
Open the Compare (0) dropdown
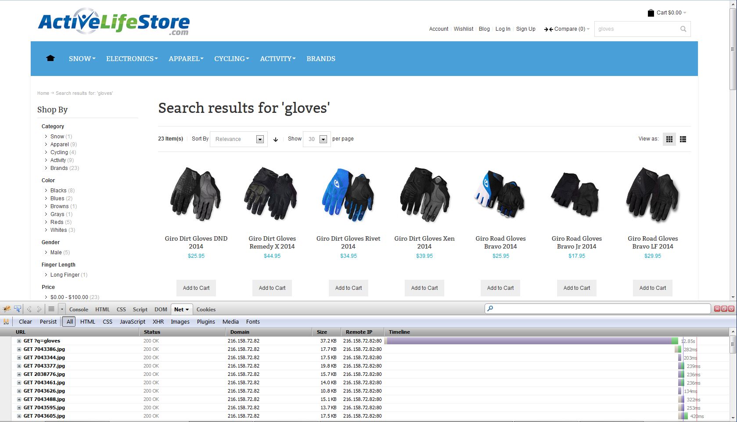(567, 29)
